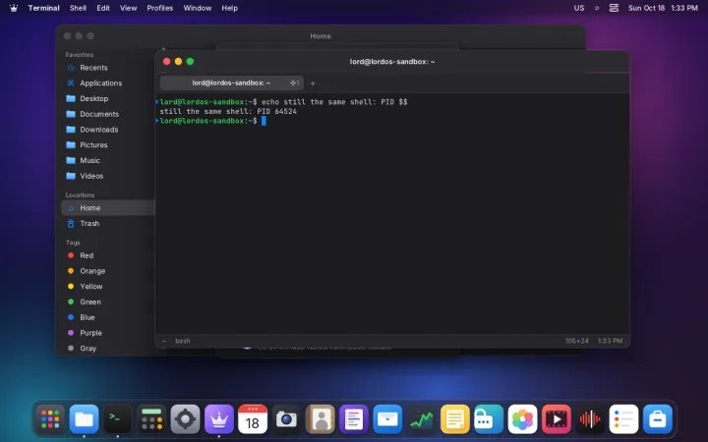This screenshot has height=442, width=708.
Task: Open System Settings gear in the dock
Action: (x=185, y=419)
